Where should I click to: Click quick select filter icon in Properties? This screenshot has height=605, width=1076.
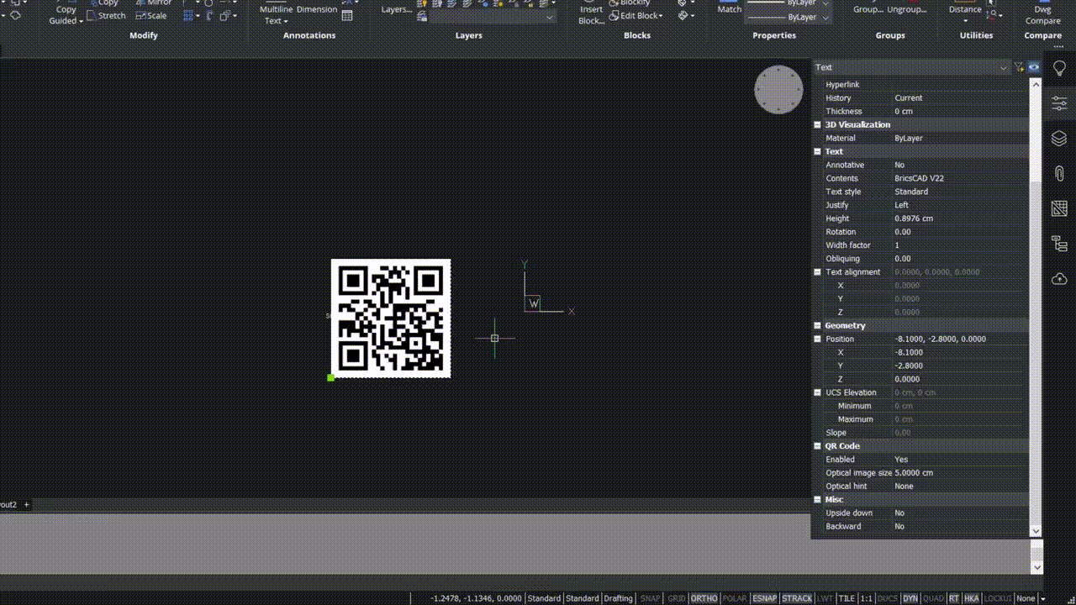coord(1019,67)
